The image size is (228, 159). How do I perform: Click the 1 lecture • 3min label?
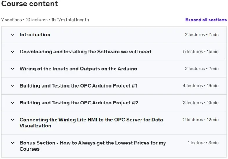[203, 143]
